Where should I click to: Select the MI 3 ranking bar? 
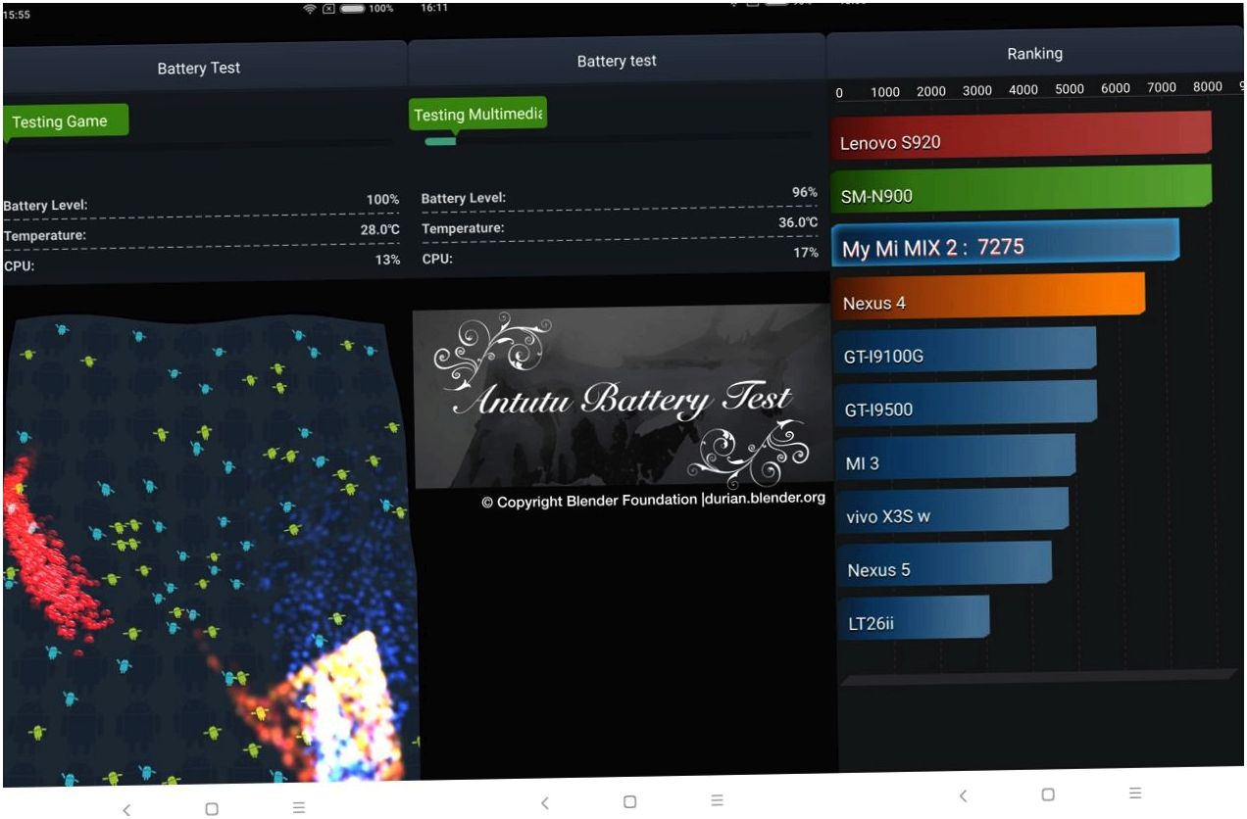(955, 457)
